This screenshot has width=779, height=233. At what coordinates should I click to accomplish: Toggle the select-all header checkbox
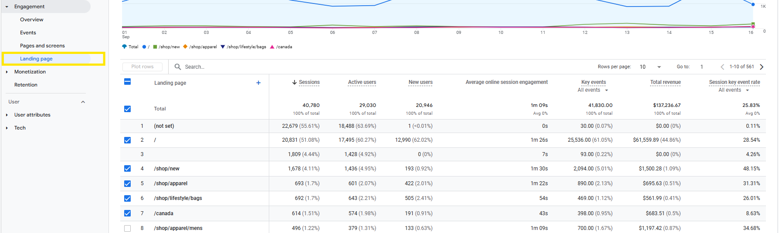(x=128, y=82)
